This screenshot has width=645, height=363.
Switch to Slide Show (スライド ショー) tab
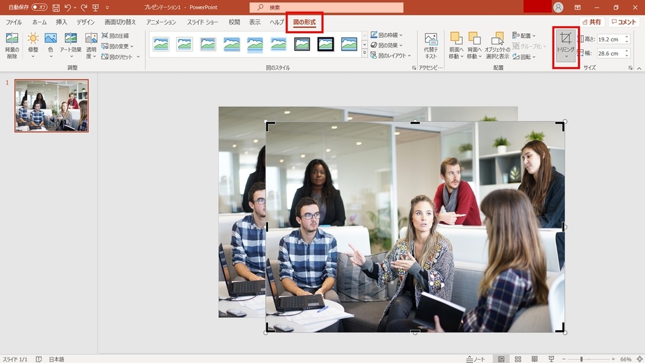pyautogui.click(x=203, y=22)
